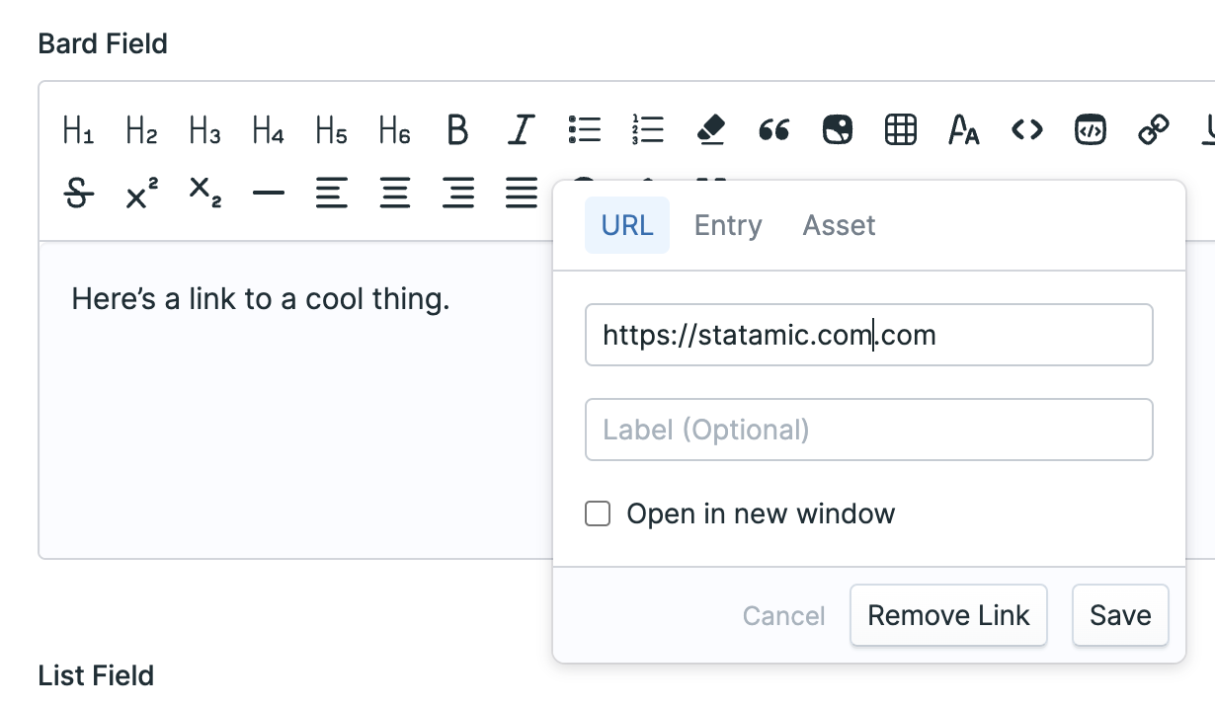
Task: Justify text alignment
Action: (521, 193)
